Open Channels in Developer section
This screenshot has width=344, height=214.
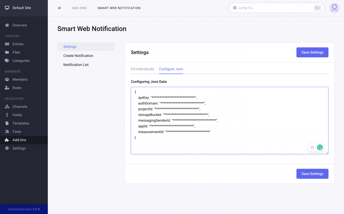point(20,107)
